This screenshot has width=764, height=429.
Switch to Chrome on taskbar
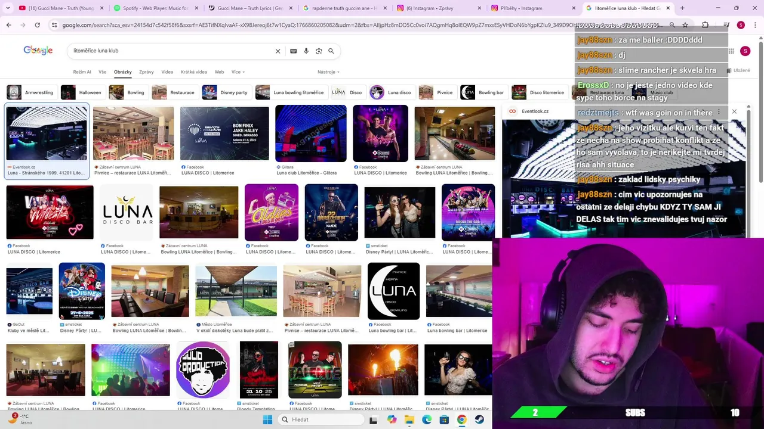point(461,419)
